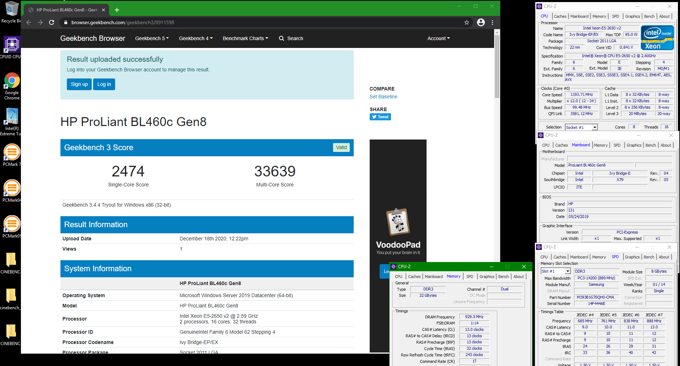Minimize the Memory CPU-Z window
The height and width of the screenshot is (366, 680).
point(492,267)
